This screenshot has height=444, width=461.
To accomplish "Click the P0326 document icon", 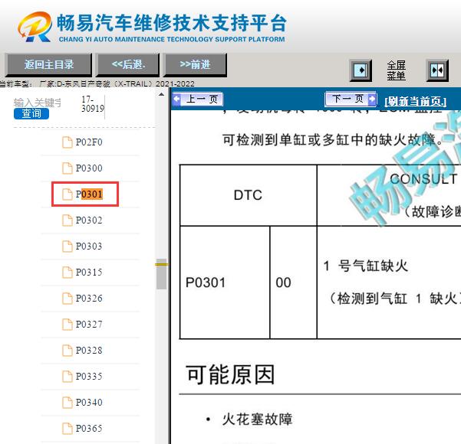I will 68,299.
